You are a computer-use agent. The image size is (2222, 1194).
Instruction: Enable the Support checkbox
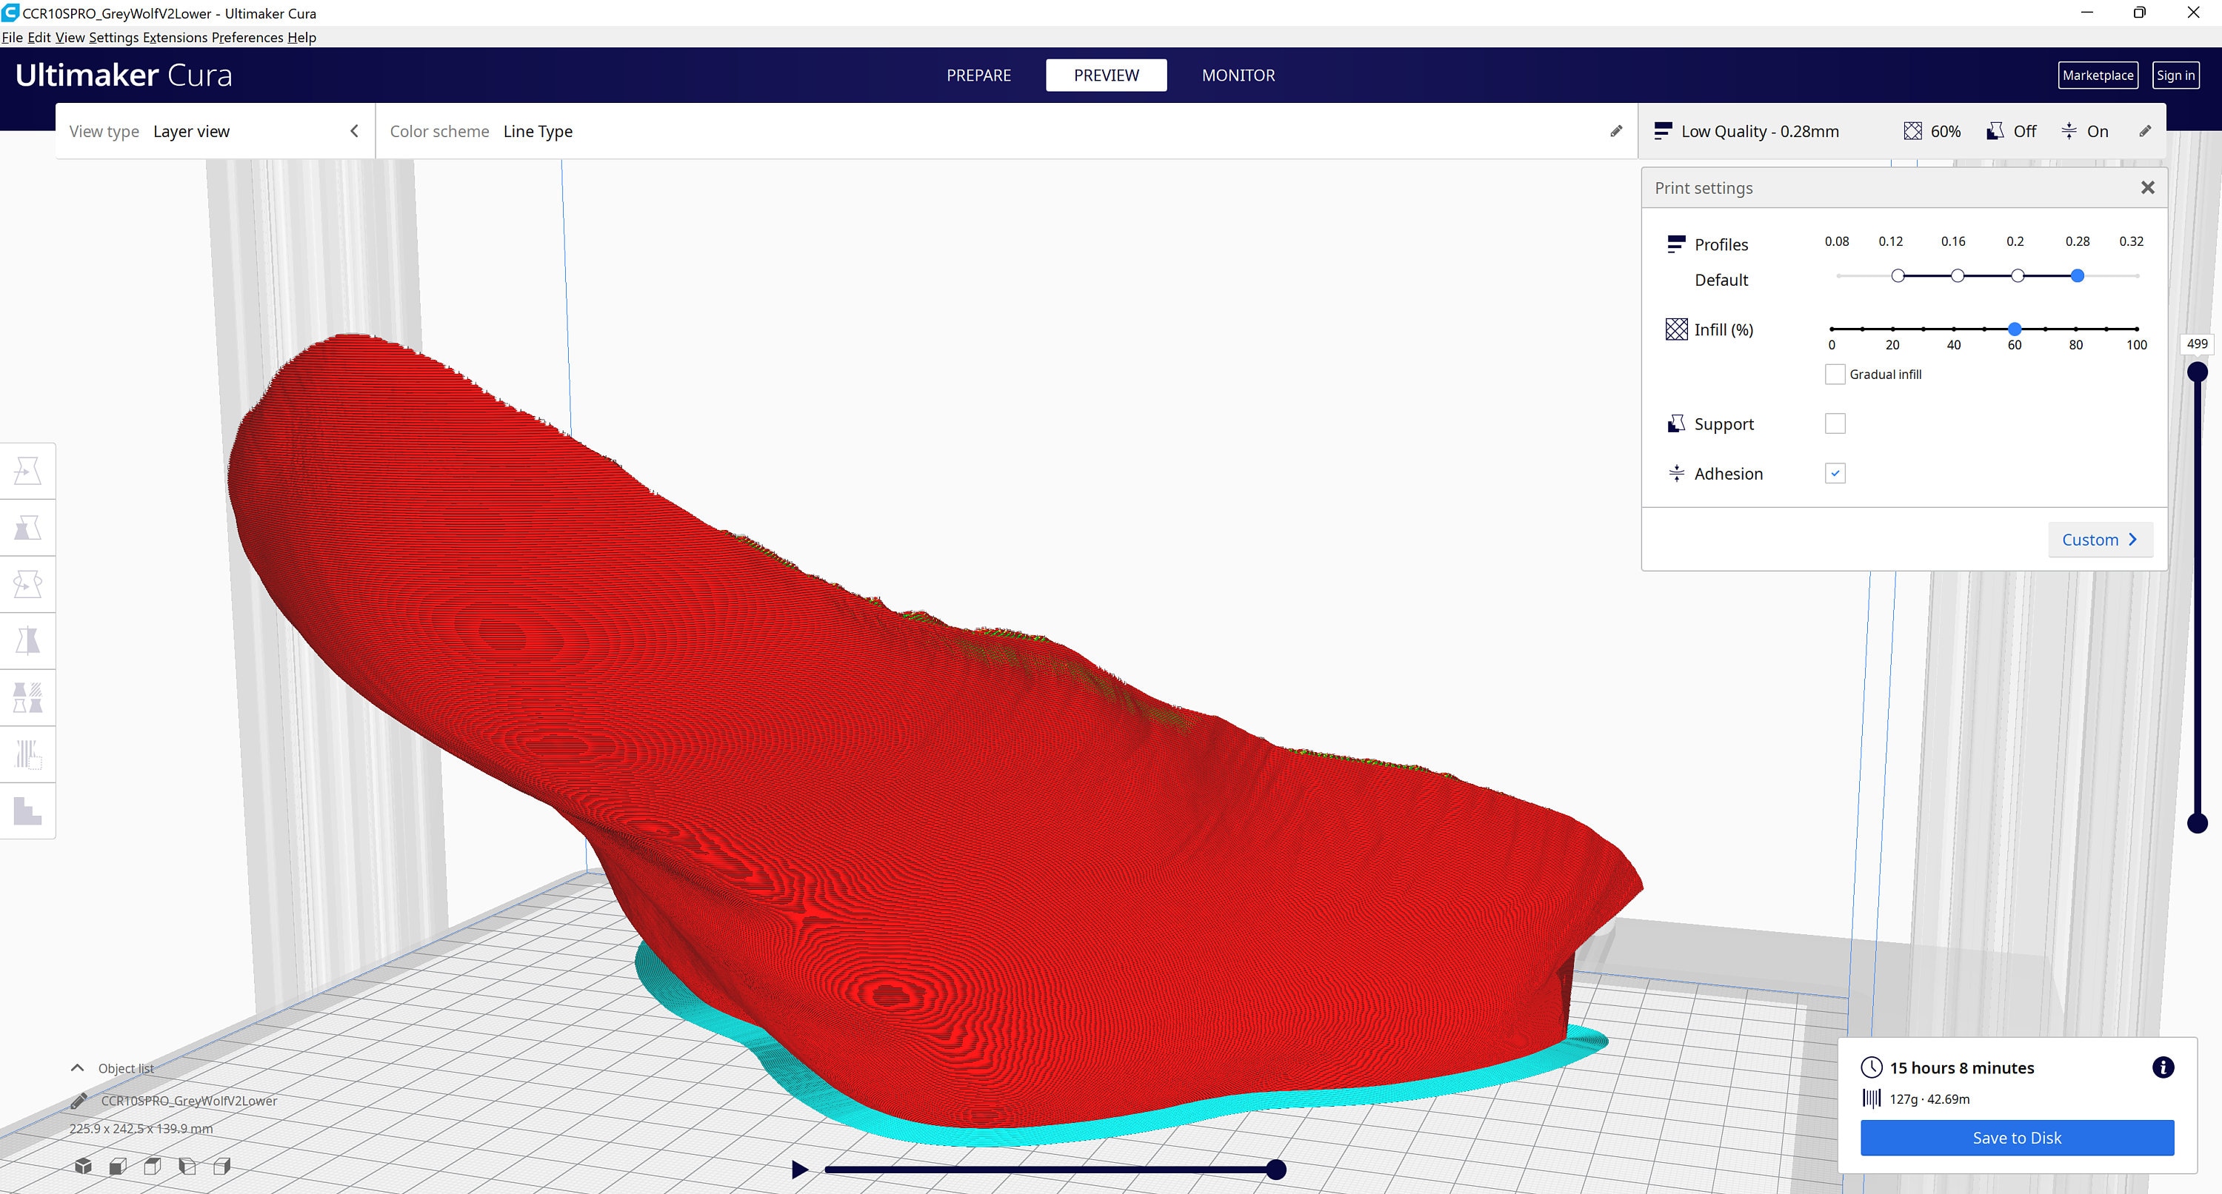pyautogui.click(x=1835, y=423)
